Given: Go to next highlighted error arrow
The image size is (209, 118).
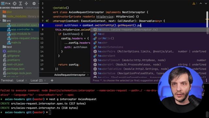Looking at the screenshot, I should [206, 4].
